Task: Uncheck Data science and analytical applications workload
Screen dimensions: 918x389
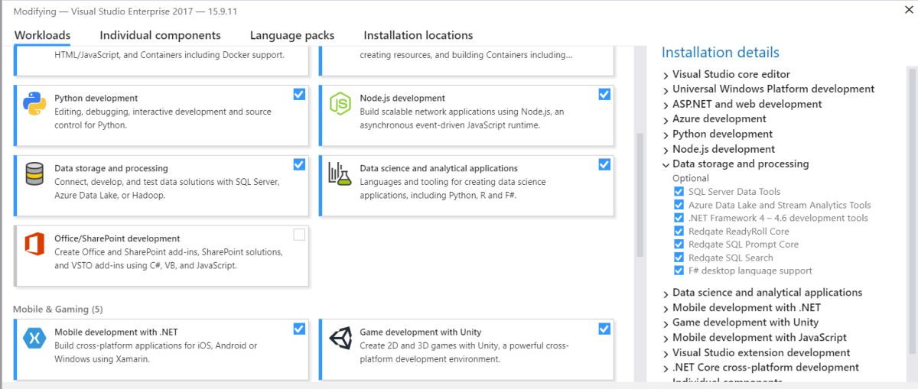Action: coord(604,164)
